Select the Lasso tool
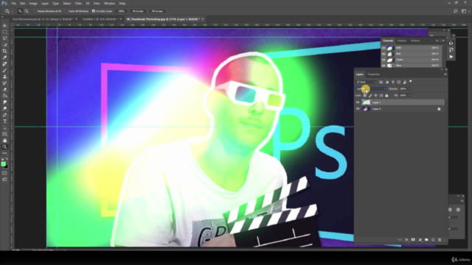The image size is (472, 265). (4, 38)
